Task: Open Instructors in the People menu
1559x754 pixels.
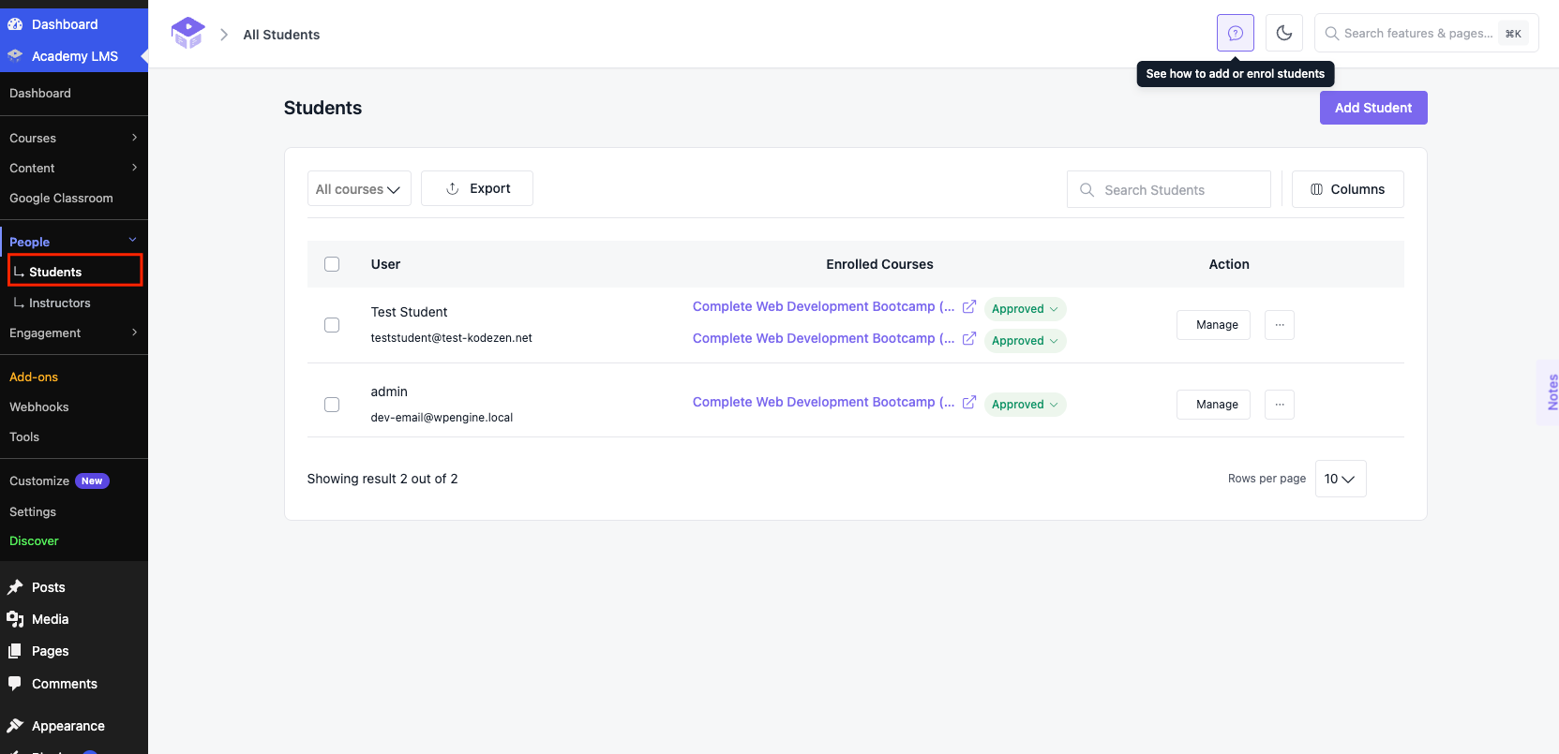Action: click(x=59, y=303)
